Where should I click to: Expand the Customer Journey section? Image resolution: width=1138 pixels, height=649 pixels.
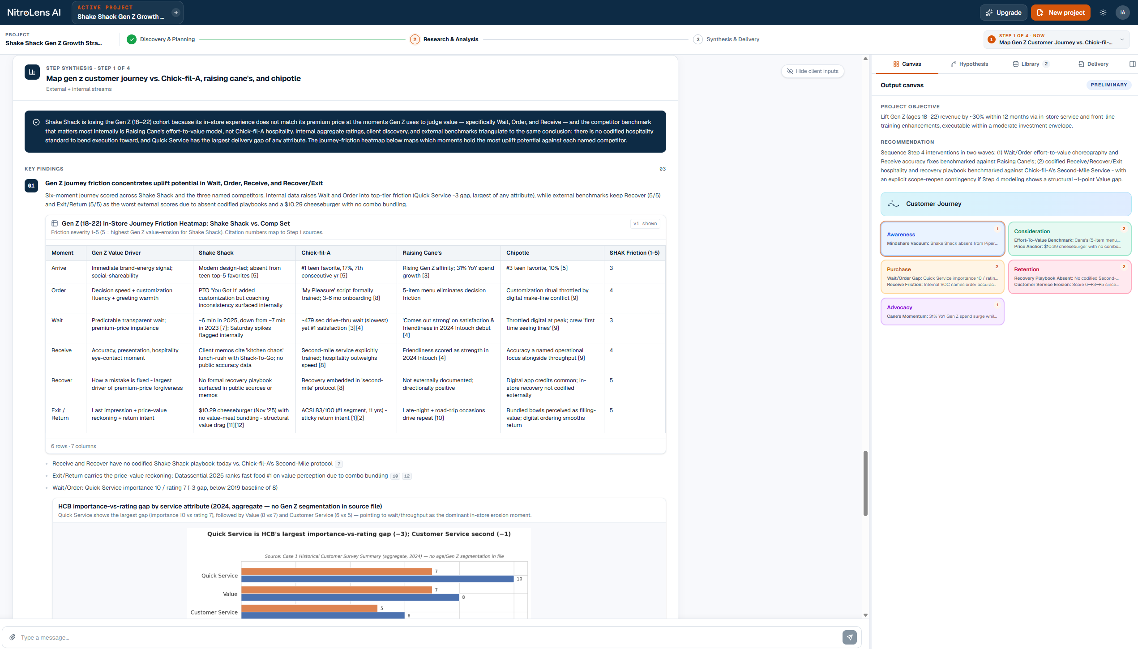click(1005, 204)
